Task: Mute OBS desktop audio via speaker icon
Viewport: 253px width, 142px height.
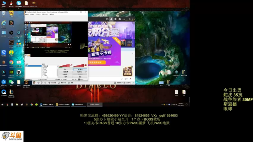Action: (86, 65)
